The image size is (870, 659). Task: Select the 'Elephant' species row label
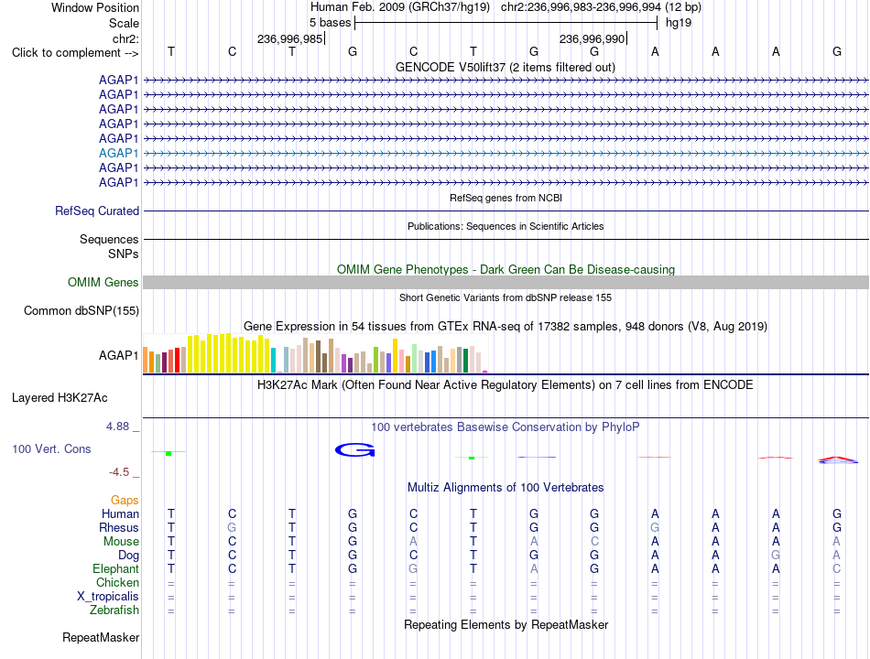pyautogui.click(x=115, y=569)
